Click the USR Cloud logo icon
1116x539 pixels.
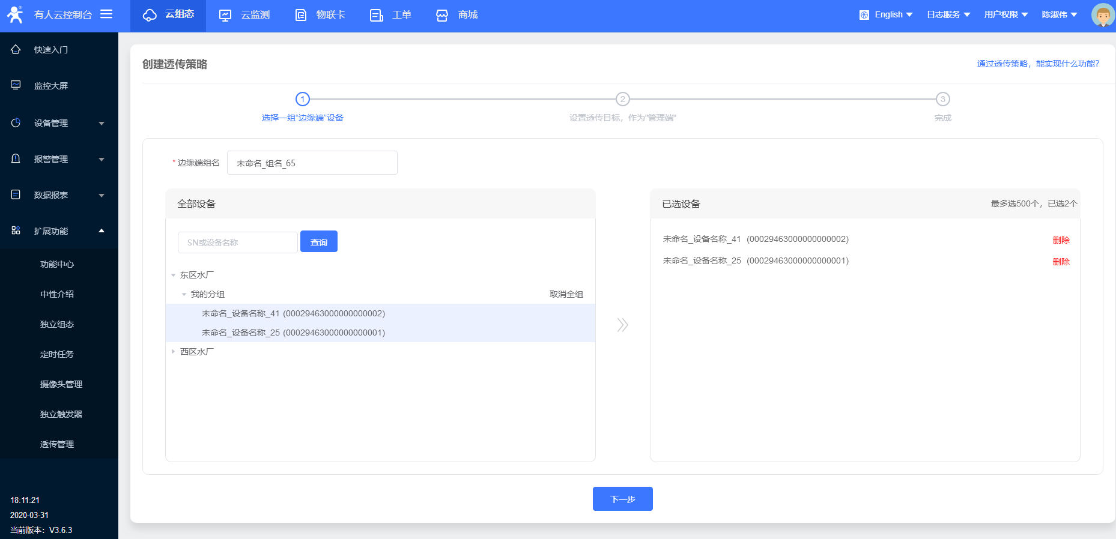point(14,14)
